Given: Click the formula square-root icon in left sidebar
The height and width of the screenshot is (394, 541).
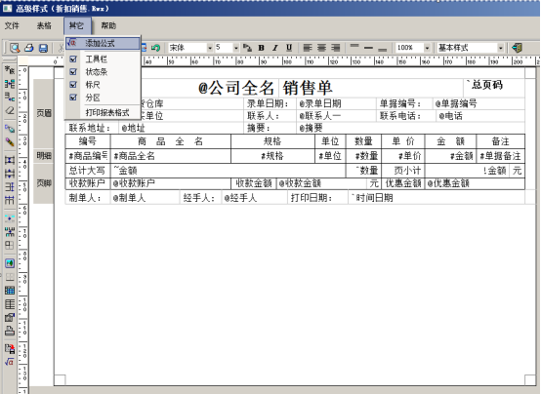Looking at the screenshot, I should click(10, 362).
